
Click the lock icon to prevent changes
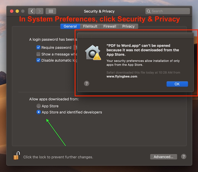point(16,156)
